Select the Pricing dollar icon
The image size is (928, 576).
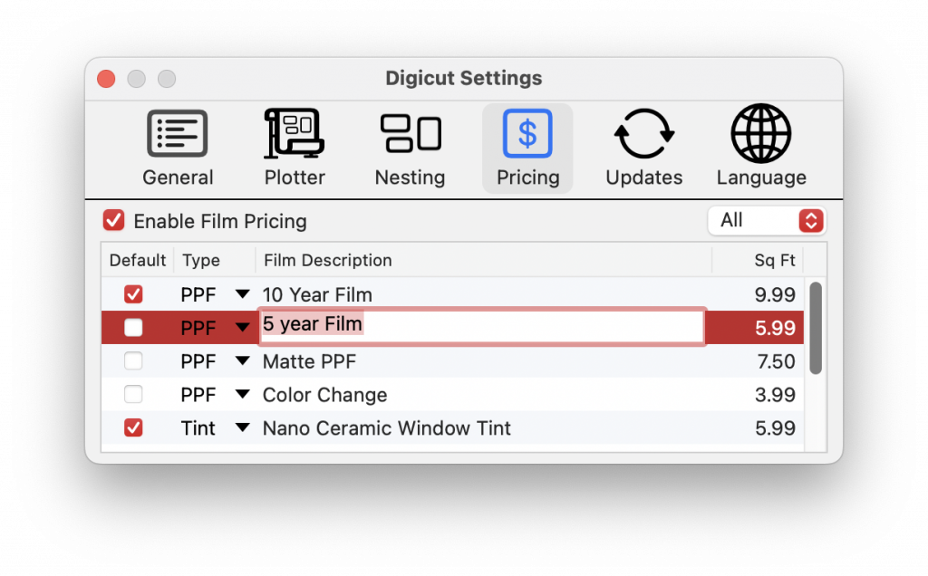click(x=527, y=134)
